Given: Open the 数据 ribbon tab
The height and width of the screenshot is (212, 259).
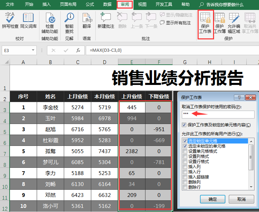Looking at the screenshot, I should (x=107, y=4).
